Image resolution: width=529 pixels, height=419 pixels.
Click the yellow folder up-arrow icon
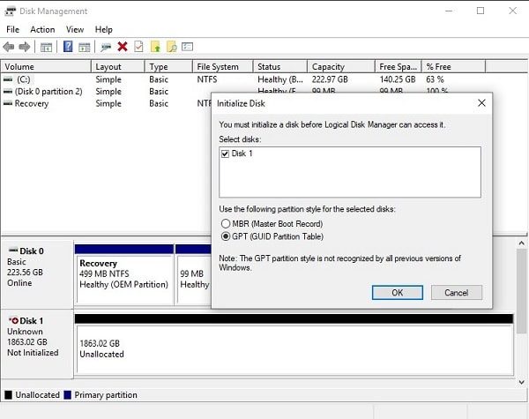pos(155,47)
